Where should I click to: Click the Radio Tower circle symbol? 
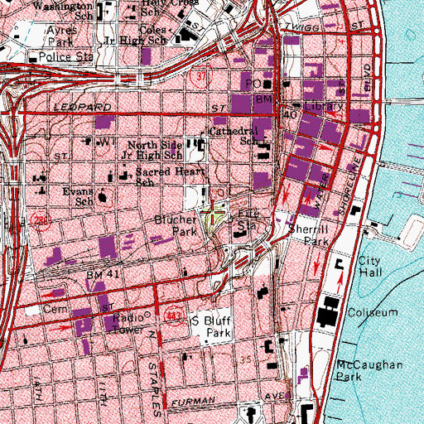click(x=147, y=314)
